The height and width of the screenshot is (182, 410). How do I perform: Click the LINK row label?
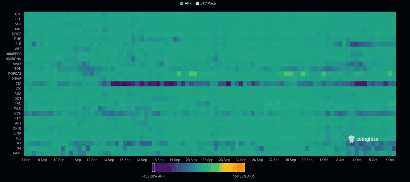click(17, 133)
